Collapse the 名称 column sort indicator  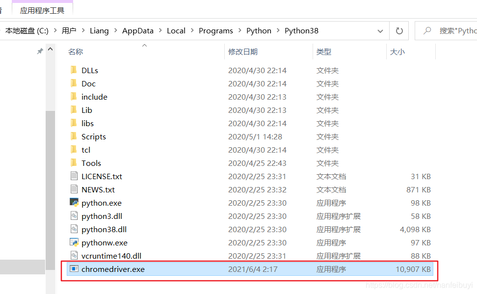144,45
